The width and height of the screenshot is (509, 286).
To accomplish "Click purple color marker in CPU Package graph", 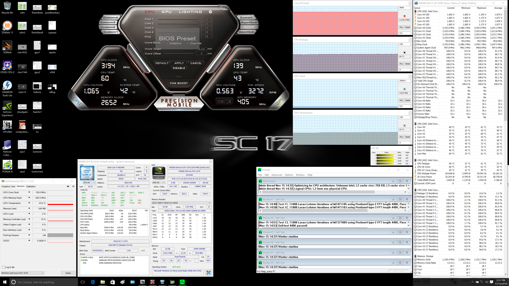I will coord(404,52).
